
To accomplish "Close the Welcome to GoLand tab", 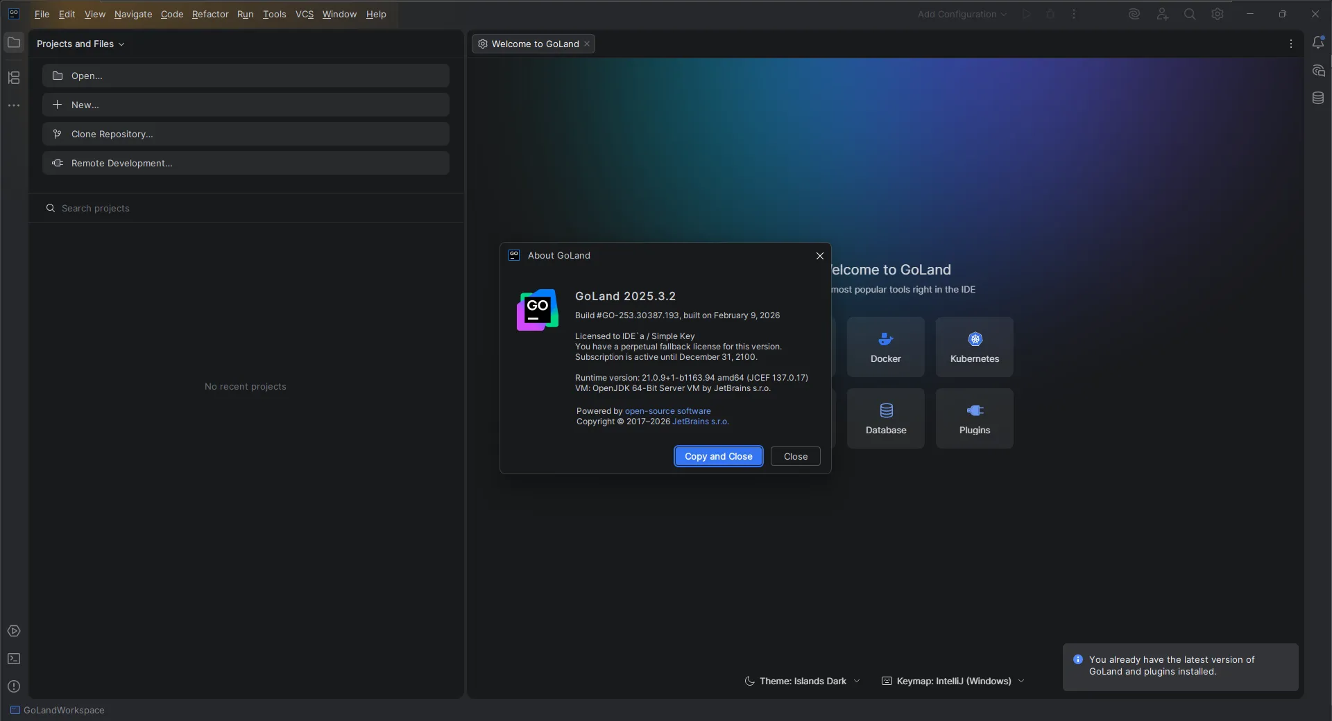I will [587, 44].
